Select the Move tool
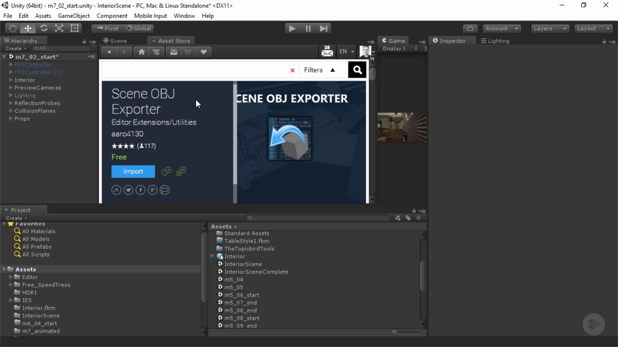 [x=28, y=28]
